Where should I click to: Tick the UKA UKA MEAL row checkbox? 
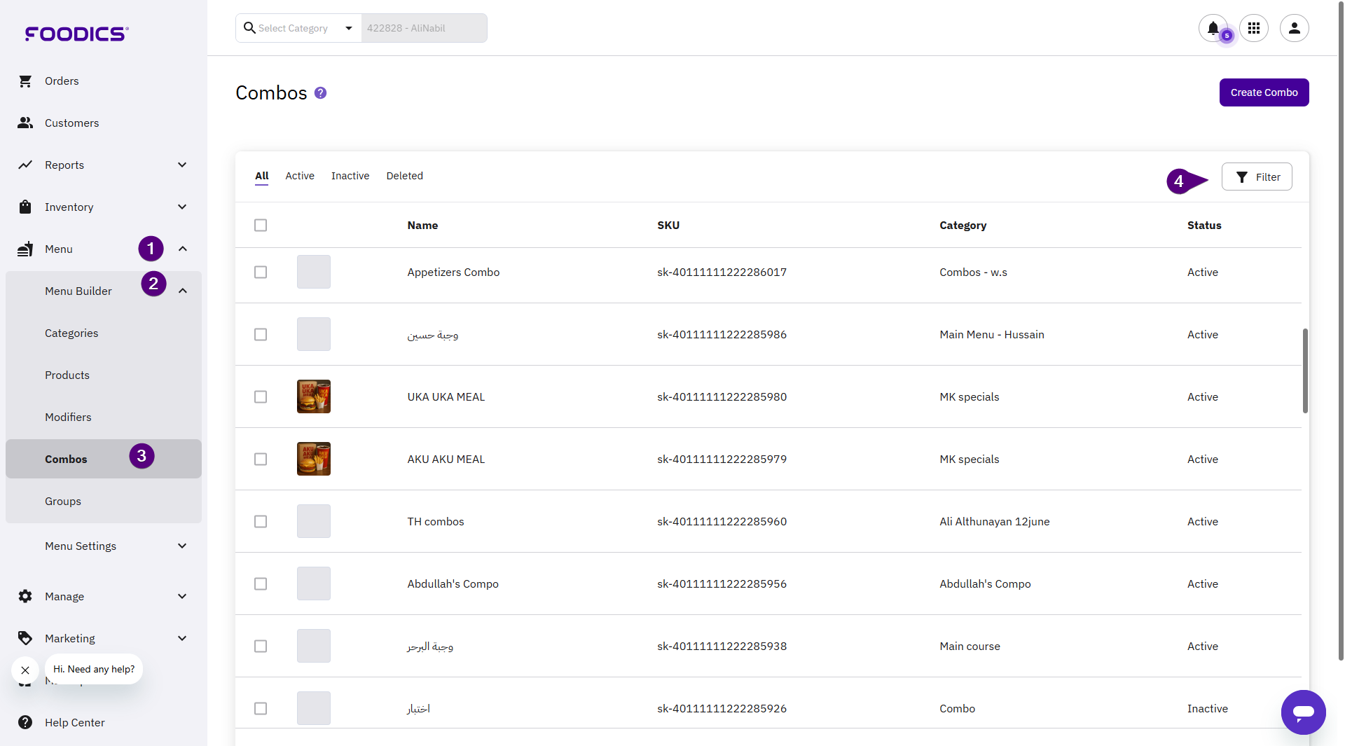point(261,397)
